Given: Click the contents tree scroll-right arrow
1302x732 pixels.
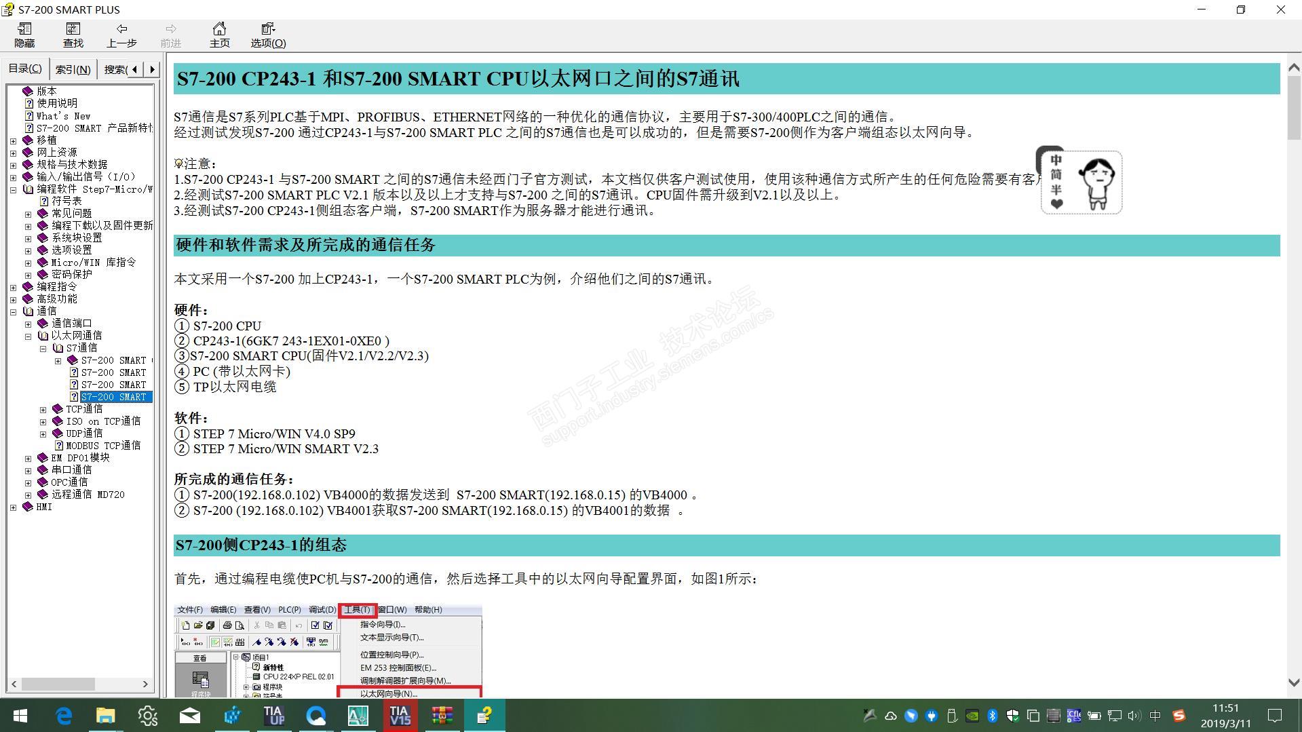Looking at the screenshot, I should tap(145, 684).
